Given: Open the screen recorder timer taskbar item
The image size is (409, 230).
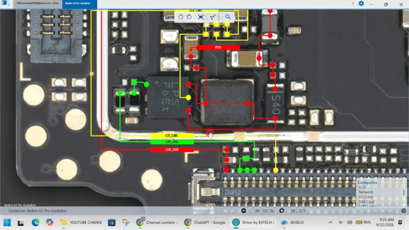Looking at the screenshot, I should point(292,222).
